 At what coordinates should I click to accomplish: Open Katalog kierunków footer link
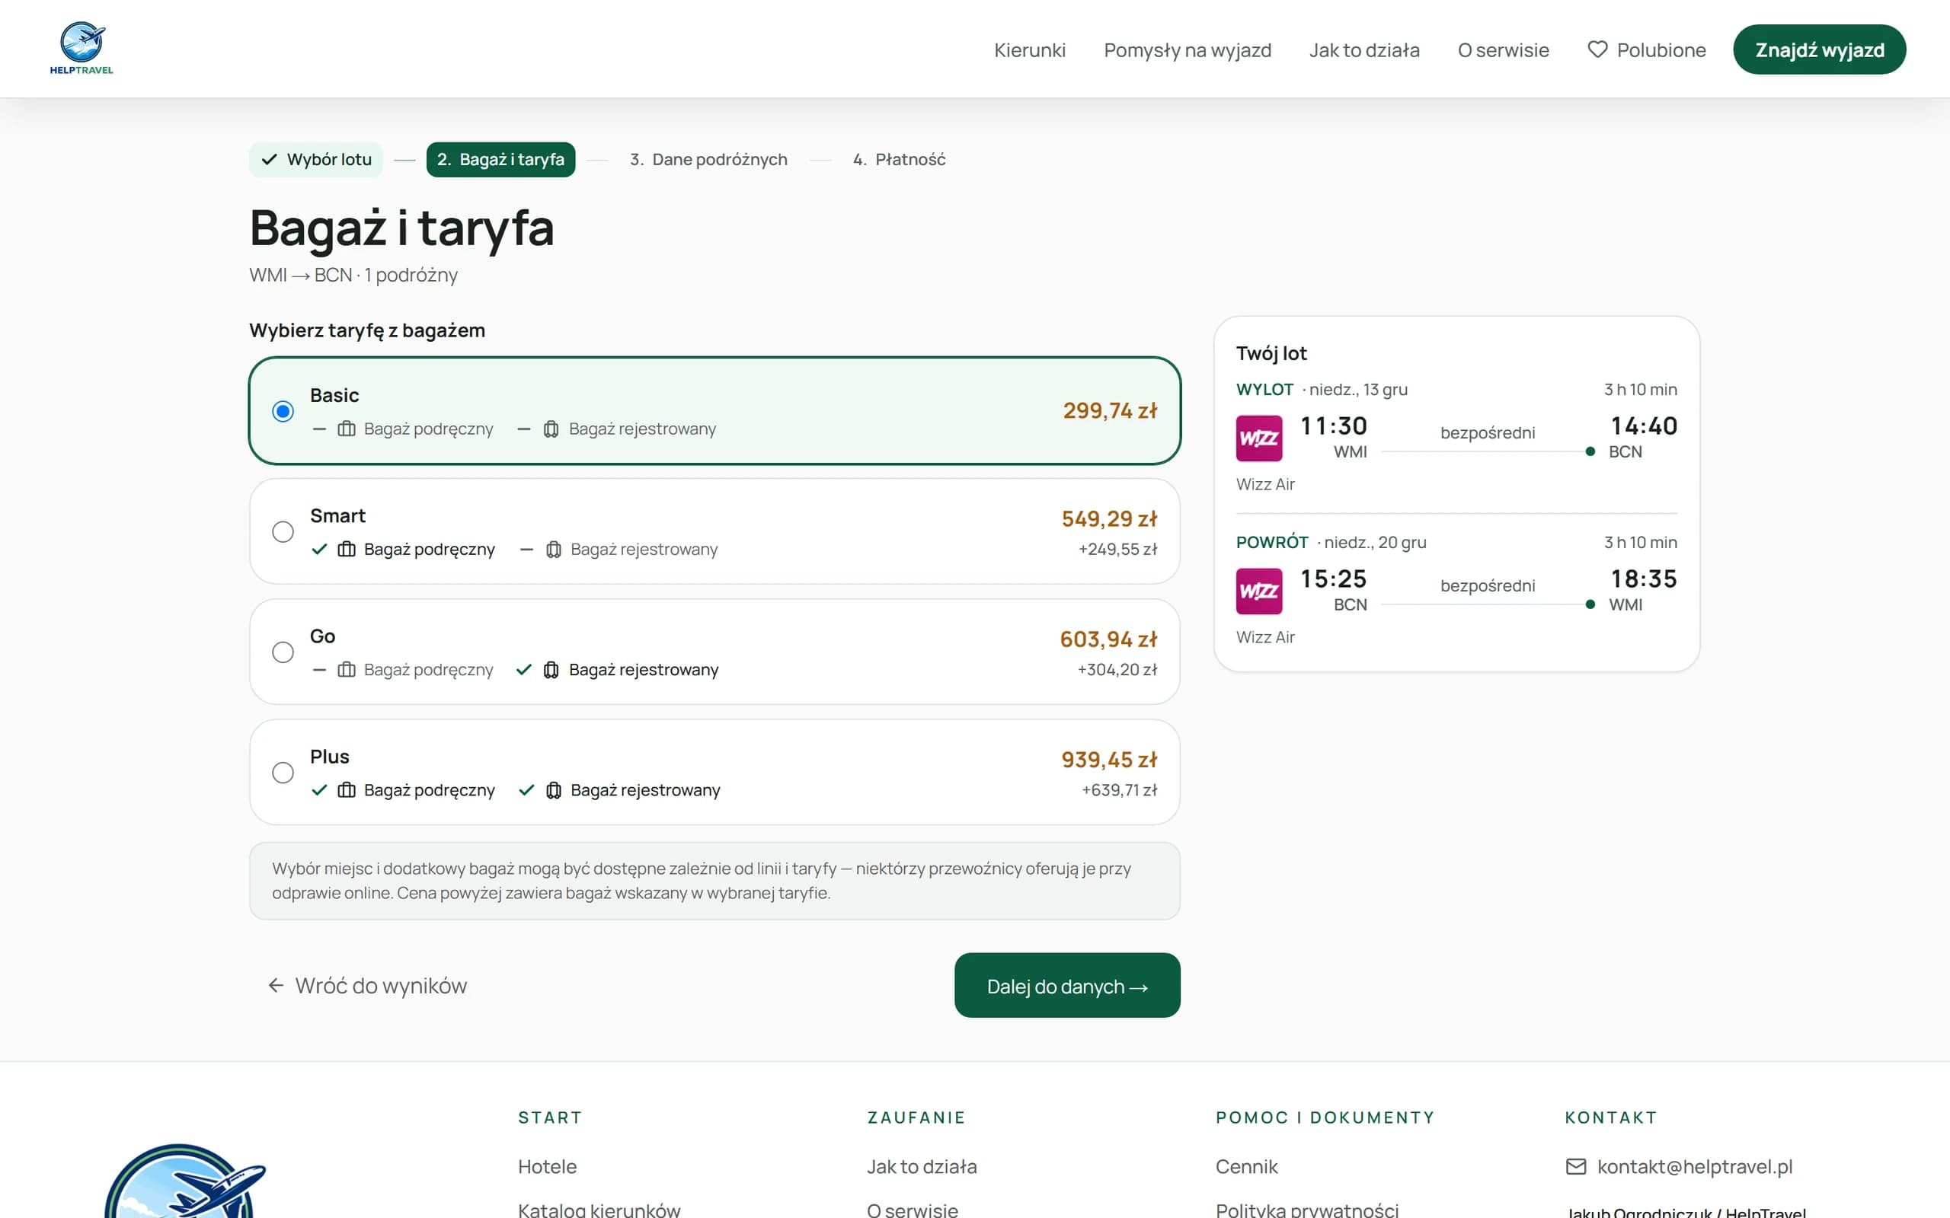click(x=599, y=1208)
